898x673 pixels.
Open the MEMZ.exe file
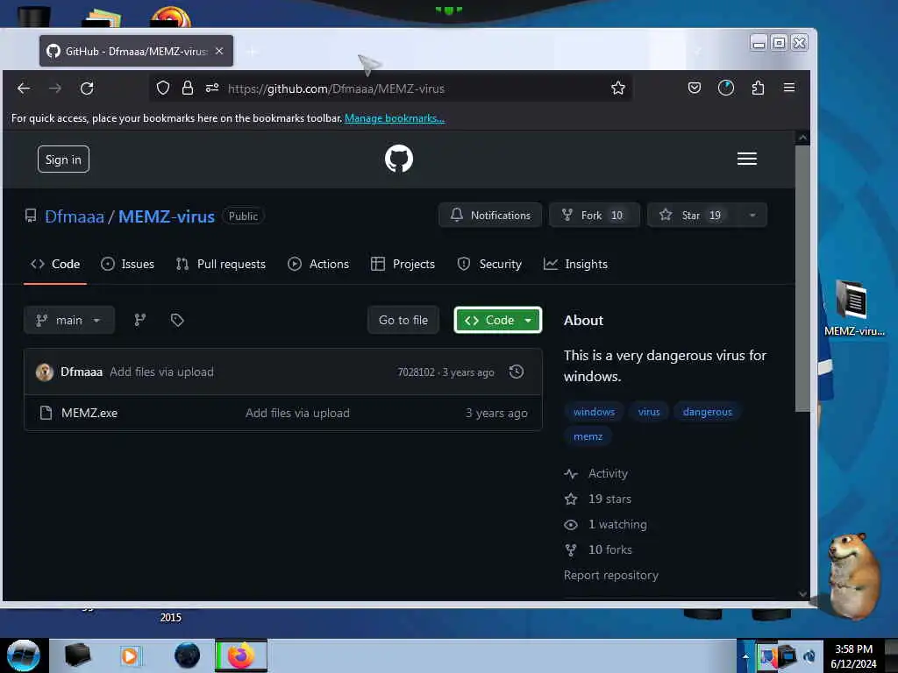tap(89, 414)
